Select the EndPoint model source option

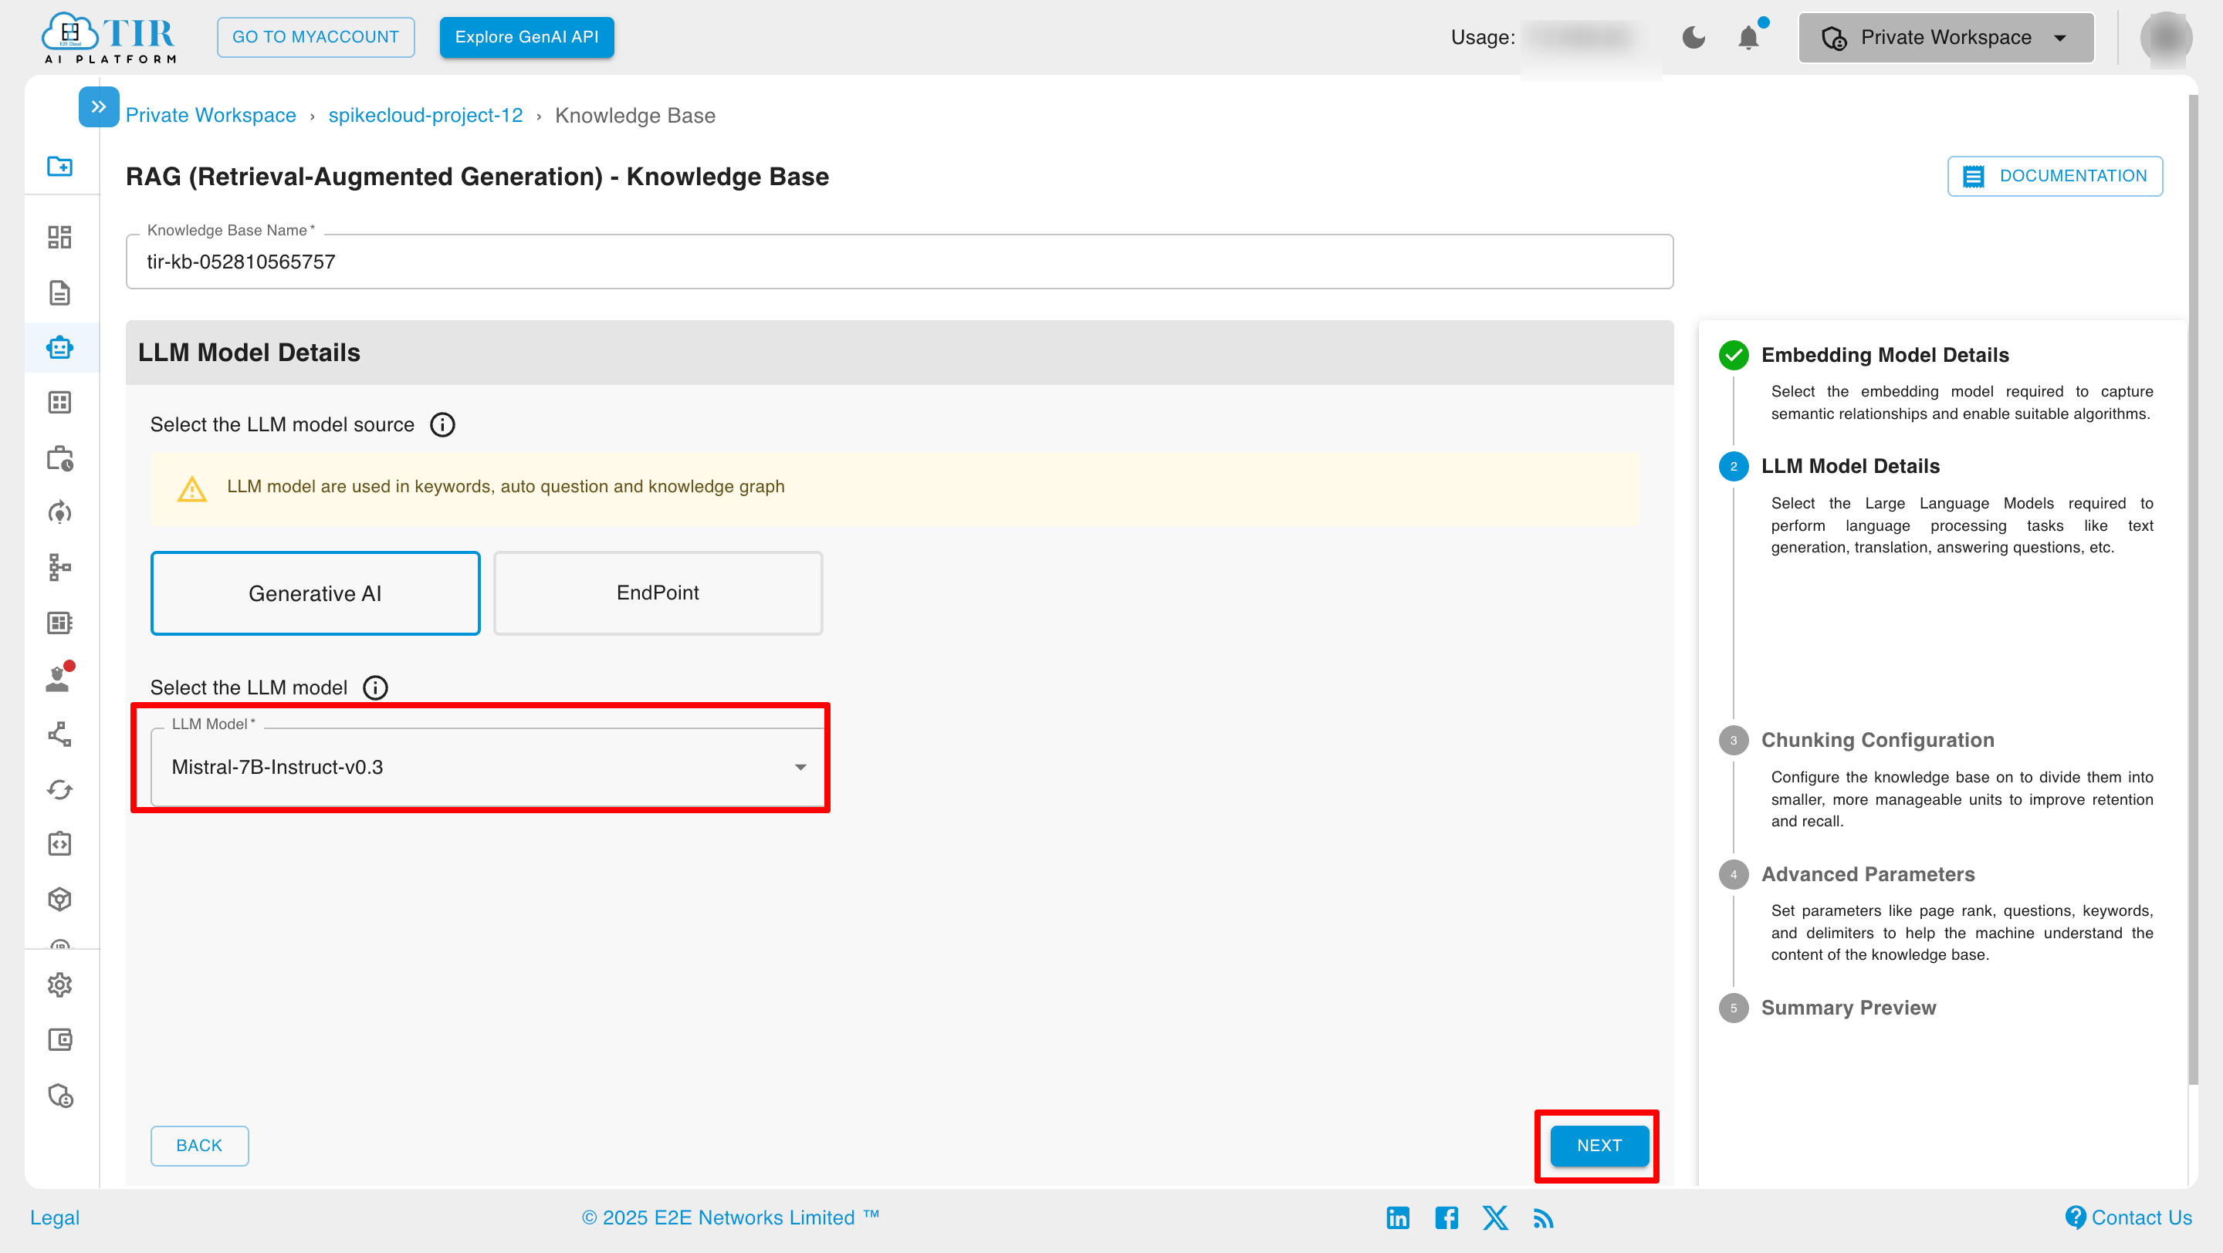coord(658,593)
